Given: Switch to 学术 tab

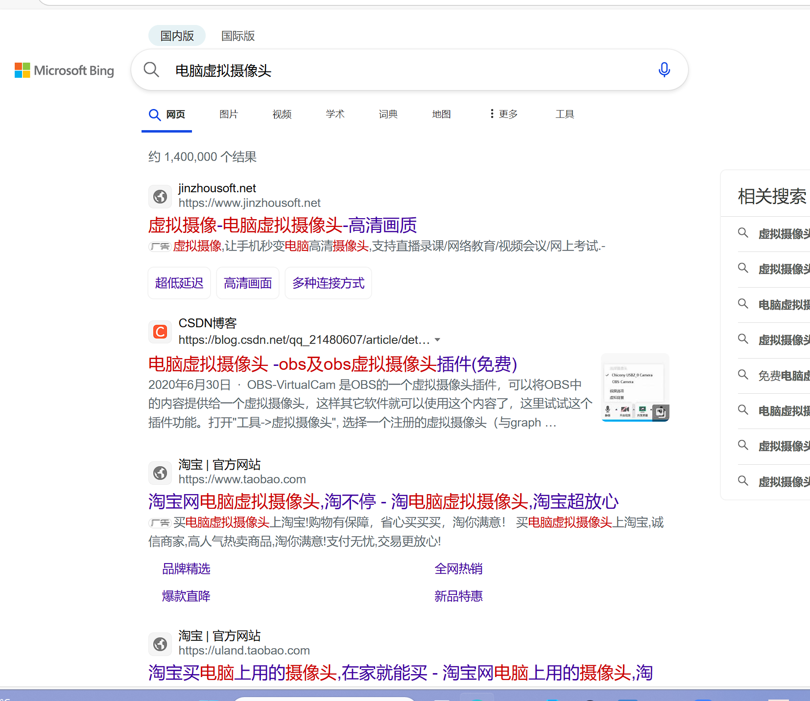Looking at the screenshot, I should 335,114.
